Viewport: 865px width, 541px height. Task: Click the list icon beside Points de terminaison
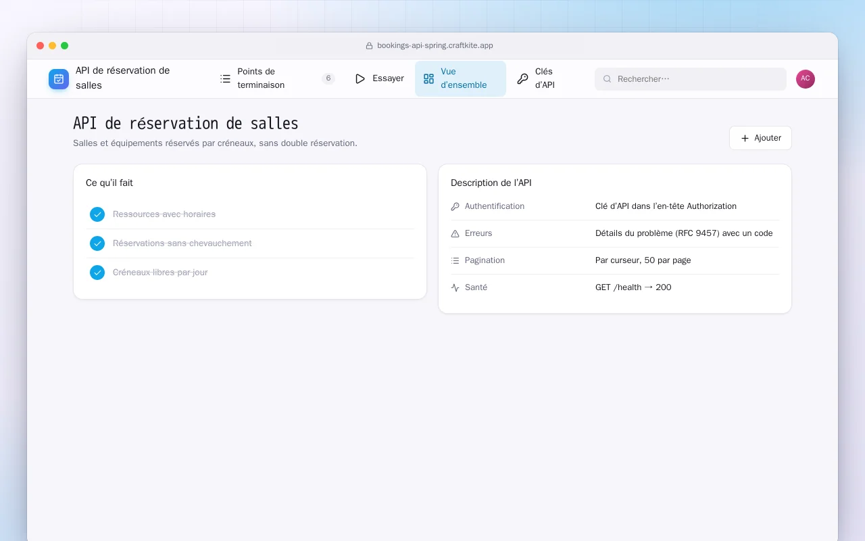[x=226, y=78]
